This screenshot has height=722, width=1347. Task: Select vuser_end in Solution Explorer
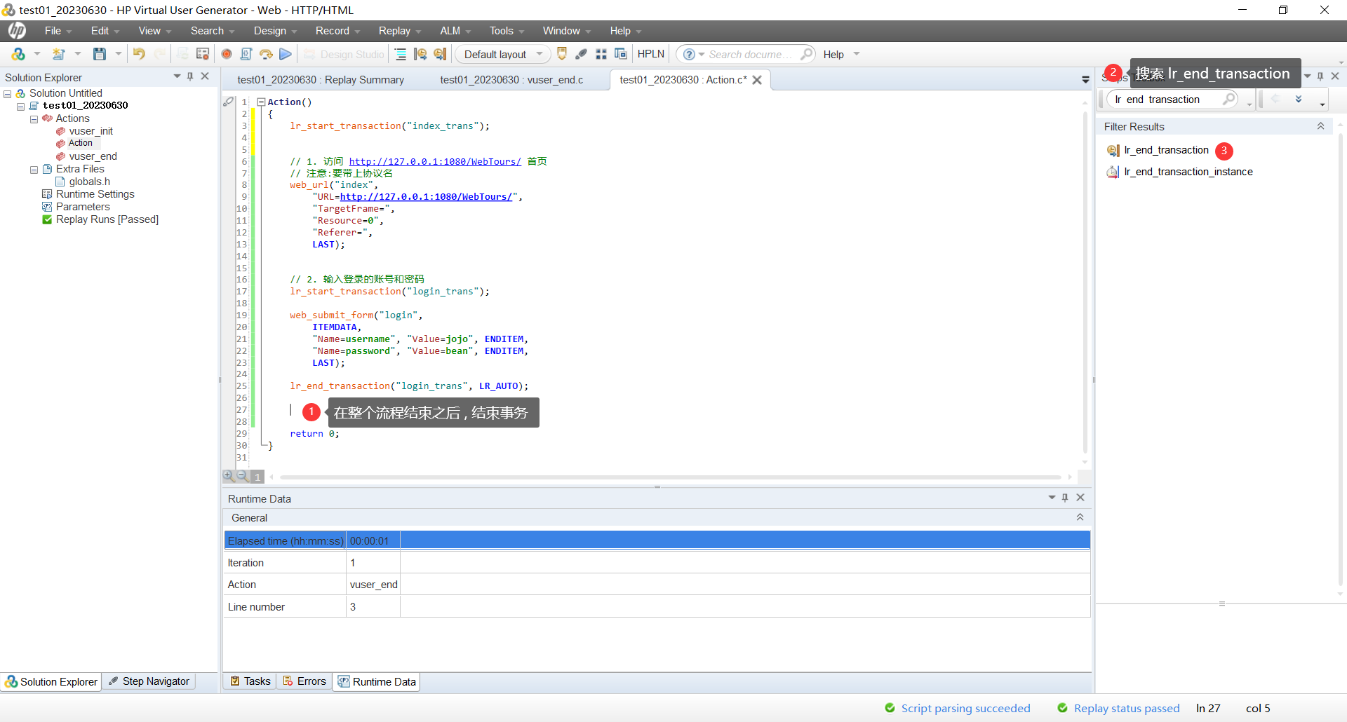click(93, 156)
